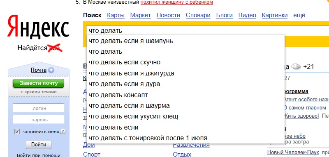Open news link похитил женщину с ребенком
Viewport: 329px width, 157px height.
pyautogui.click(x=177, y=2)
